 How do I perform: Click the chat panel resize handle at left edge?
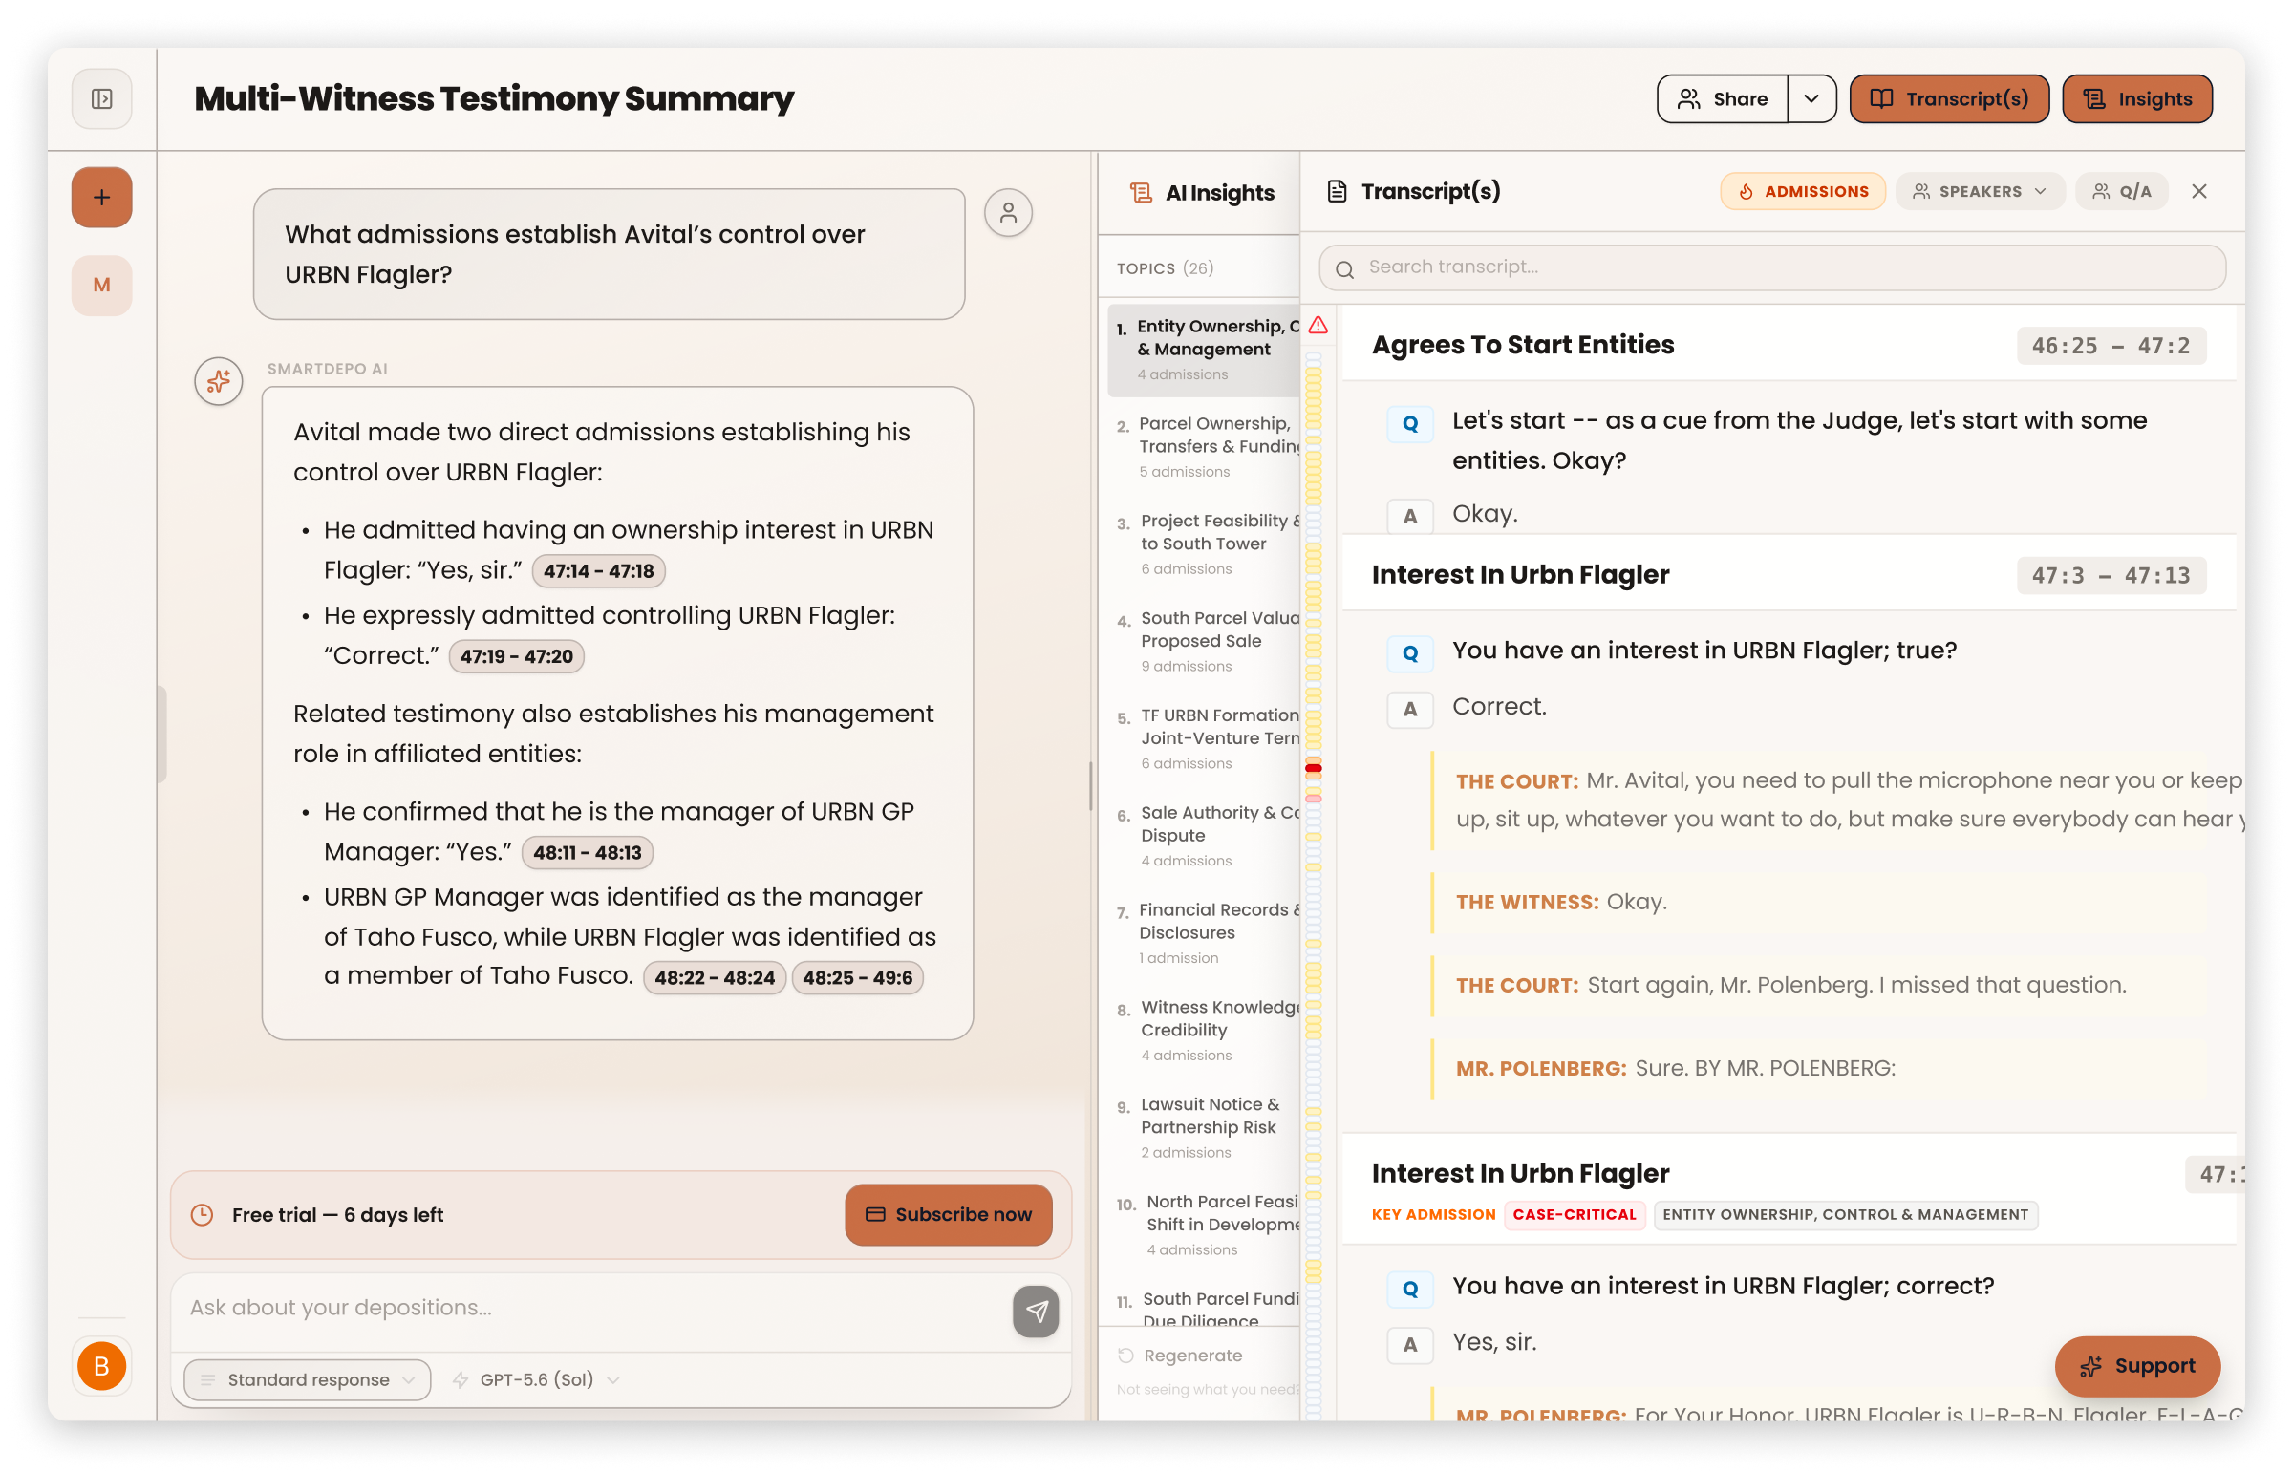pos(162,735)
